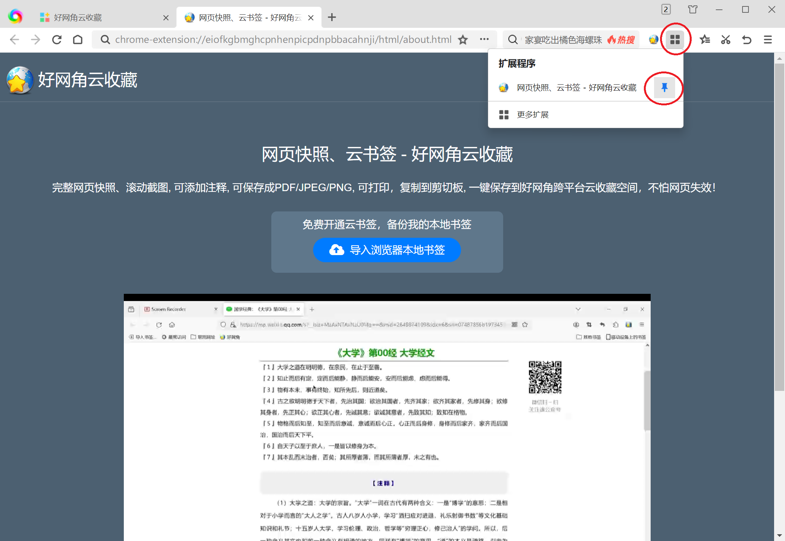Click the page vertical scrollbar thumb
This screenshot has height=541, width=785.
[x=779, y=226]
